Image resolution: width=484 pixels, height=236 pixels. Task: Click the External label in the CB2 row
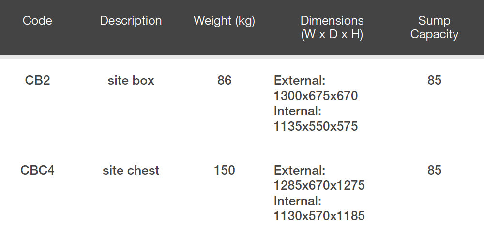point(300,80)
